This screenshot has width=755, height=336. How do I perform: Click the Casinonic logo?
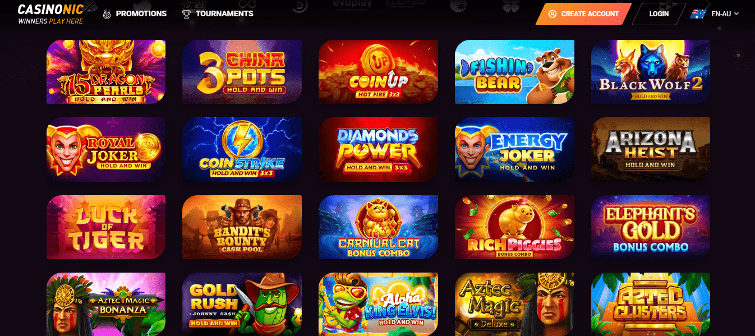pos(50,14)
